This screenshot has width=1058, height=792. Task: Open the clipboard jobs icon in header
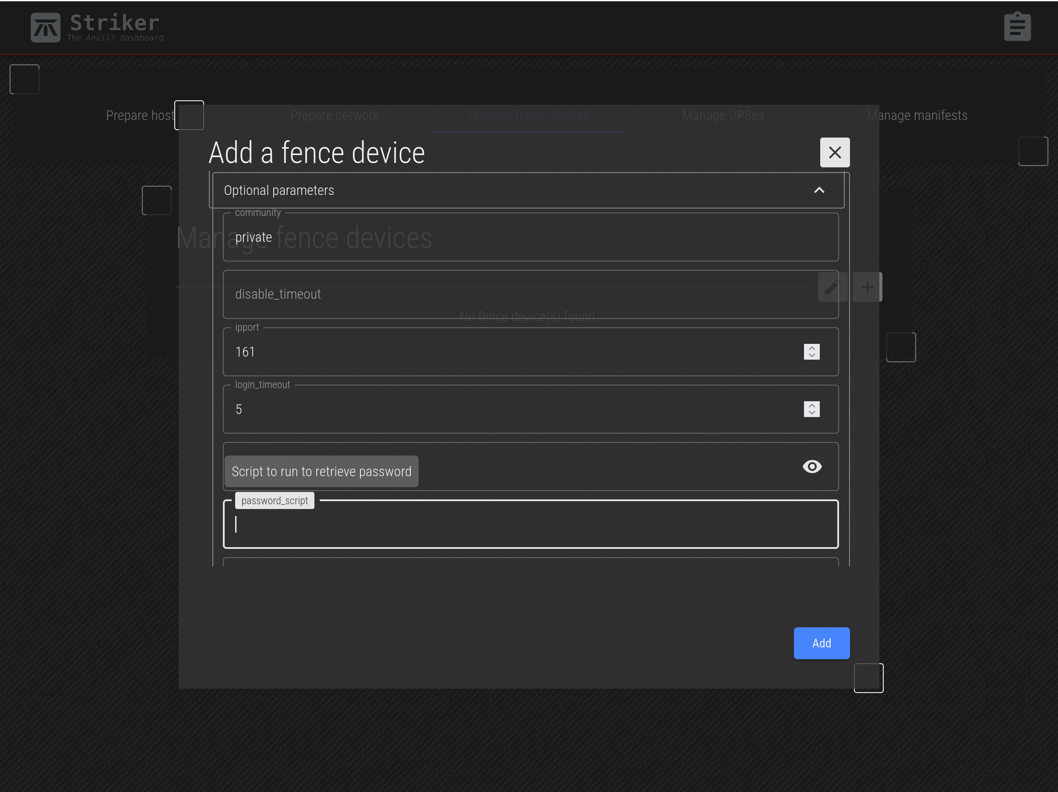(x=1017, y=27)
